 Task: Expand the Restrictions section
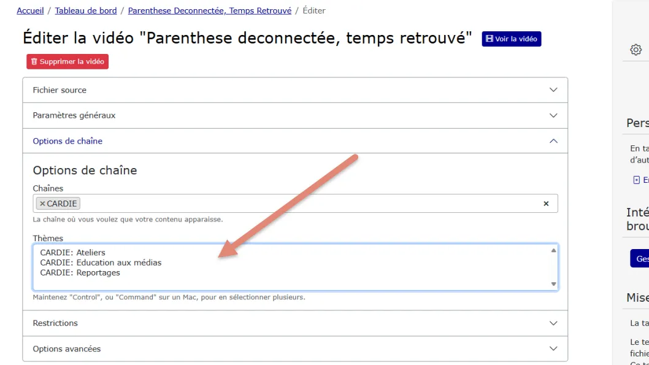(295, 323)
